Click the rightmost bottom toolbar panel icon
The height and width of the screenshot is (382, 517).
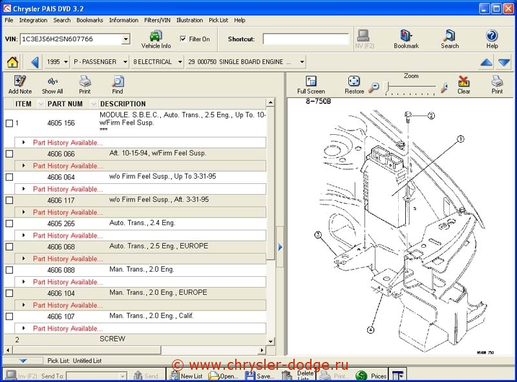(398, 376)
